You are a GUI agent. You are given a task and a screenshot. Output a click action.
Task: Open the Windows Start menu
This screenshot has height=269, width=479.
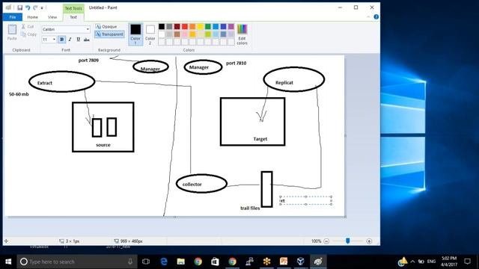[8, 262]
